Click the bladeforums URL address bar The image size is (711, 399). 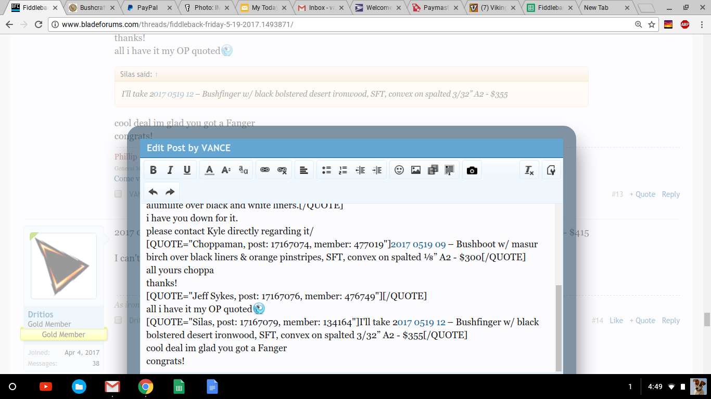coord(344,24)
